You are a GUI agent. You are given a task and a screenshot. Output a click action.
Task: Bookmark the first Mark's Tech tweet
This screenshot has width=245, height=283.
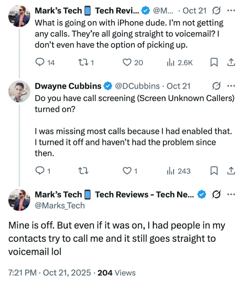pos(214,62)
